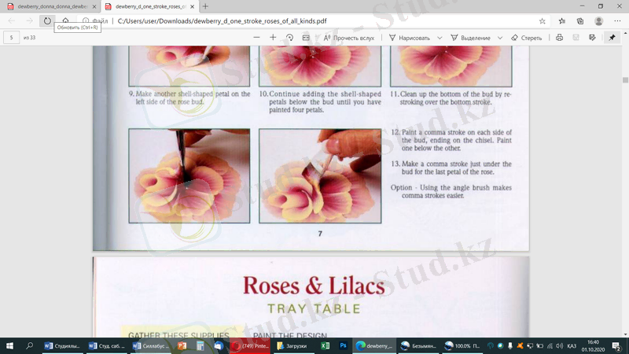This screenshot has height=354, width=629.
Task: Open the 100.0% П... window in taskbar
Action: pyautogui.click(x=462, y=345)
